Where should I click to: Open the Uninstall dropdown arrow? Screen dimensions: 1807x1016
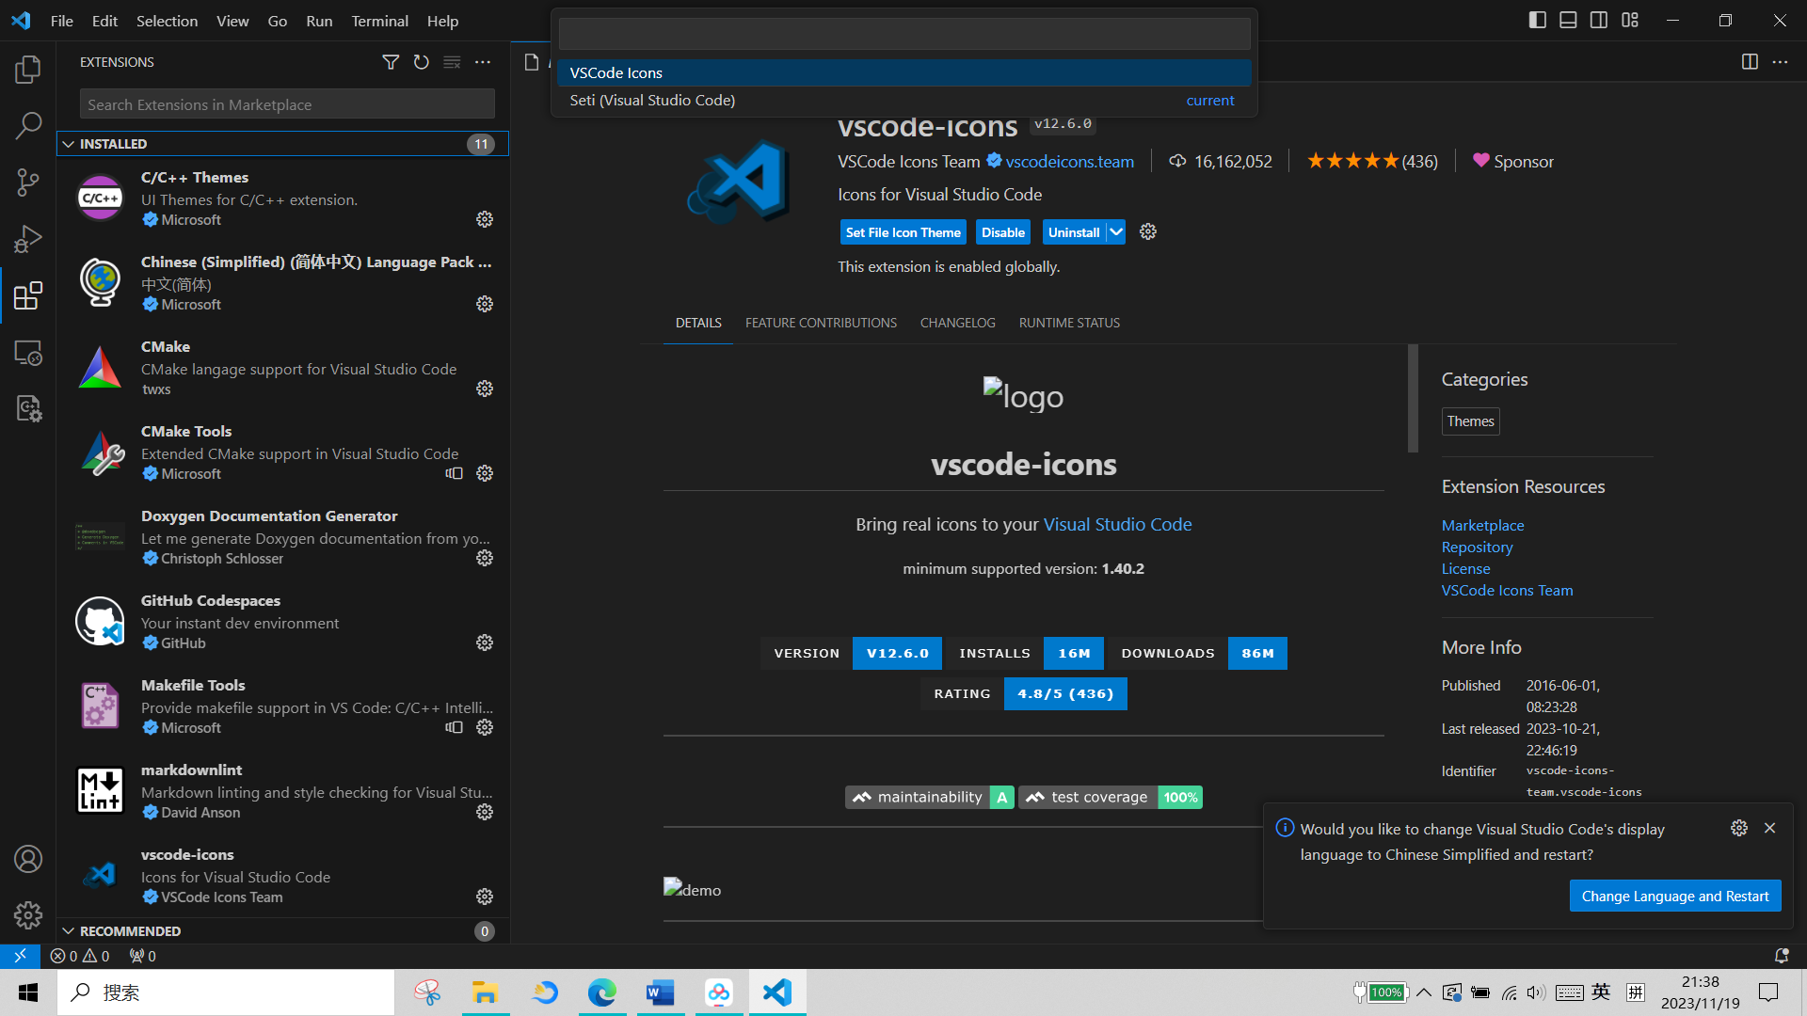coord(1115,232)
